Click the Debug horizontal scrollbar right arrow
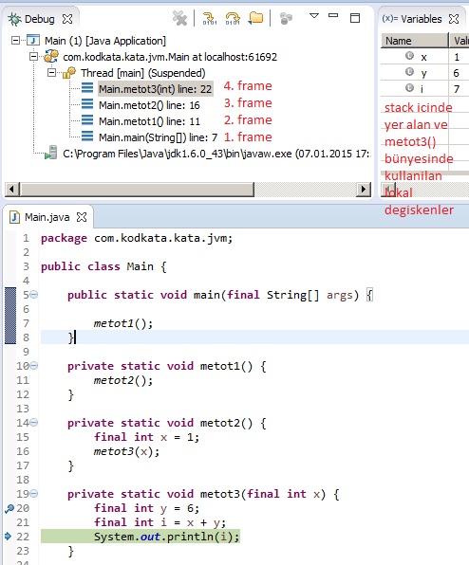469x565 pixels. pos(364,190)
